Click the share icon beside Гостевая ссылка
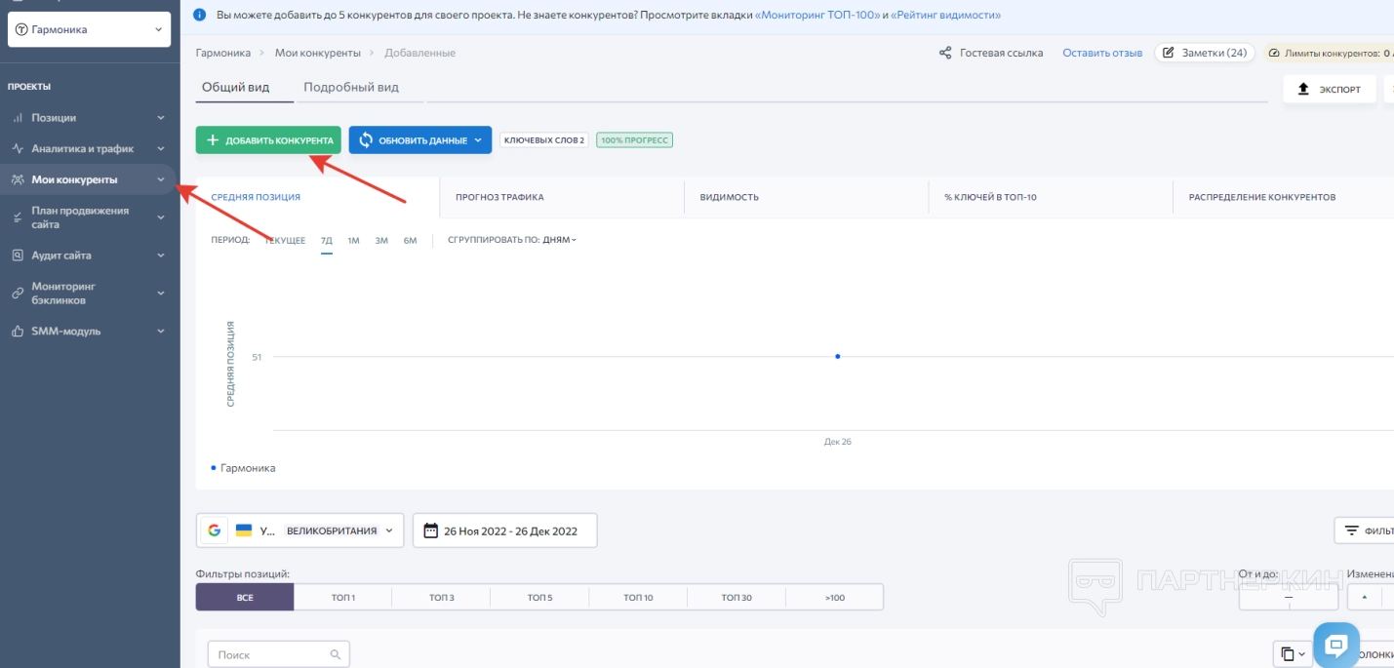 [944, 53]
